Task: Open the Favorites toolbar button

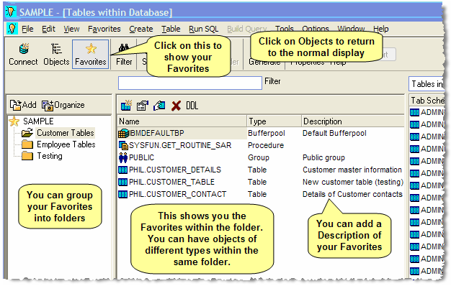Action: pyautogui.click(x=91, y=54)
